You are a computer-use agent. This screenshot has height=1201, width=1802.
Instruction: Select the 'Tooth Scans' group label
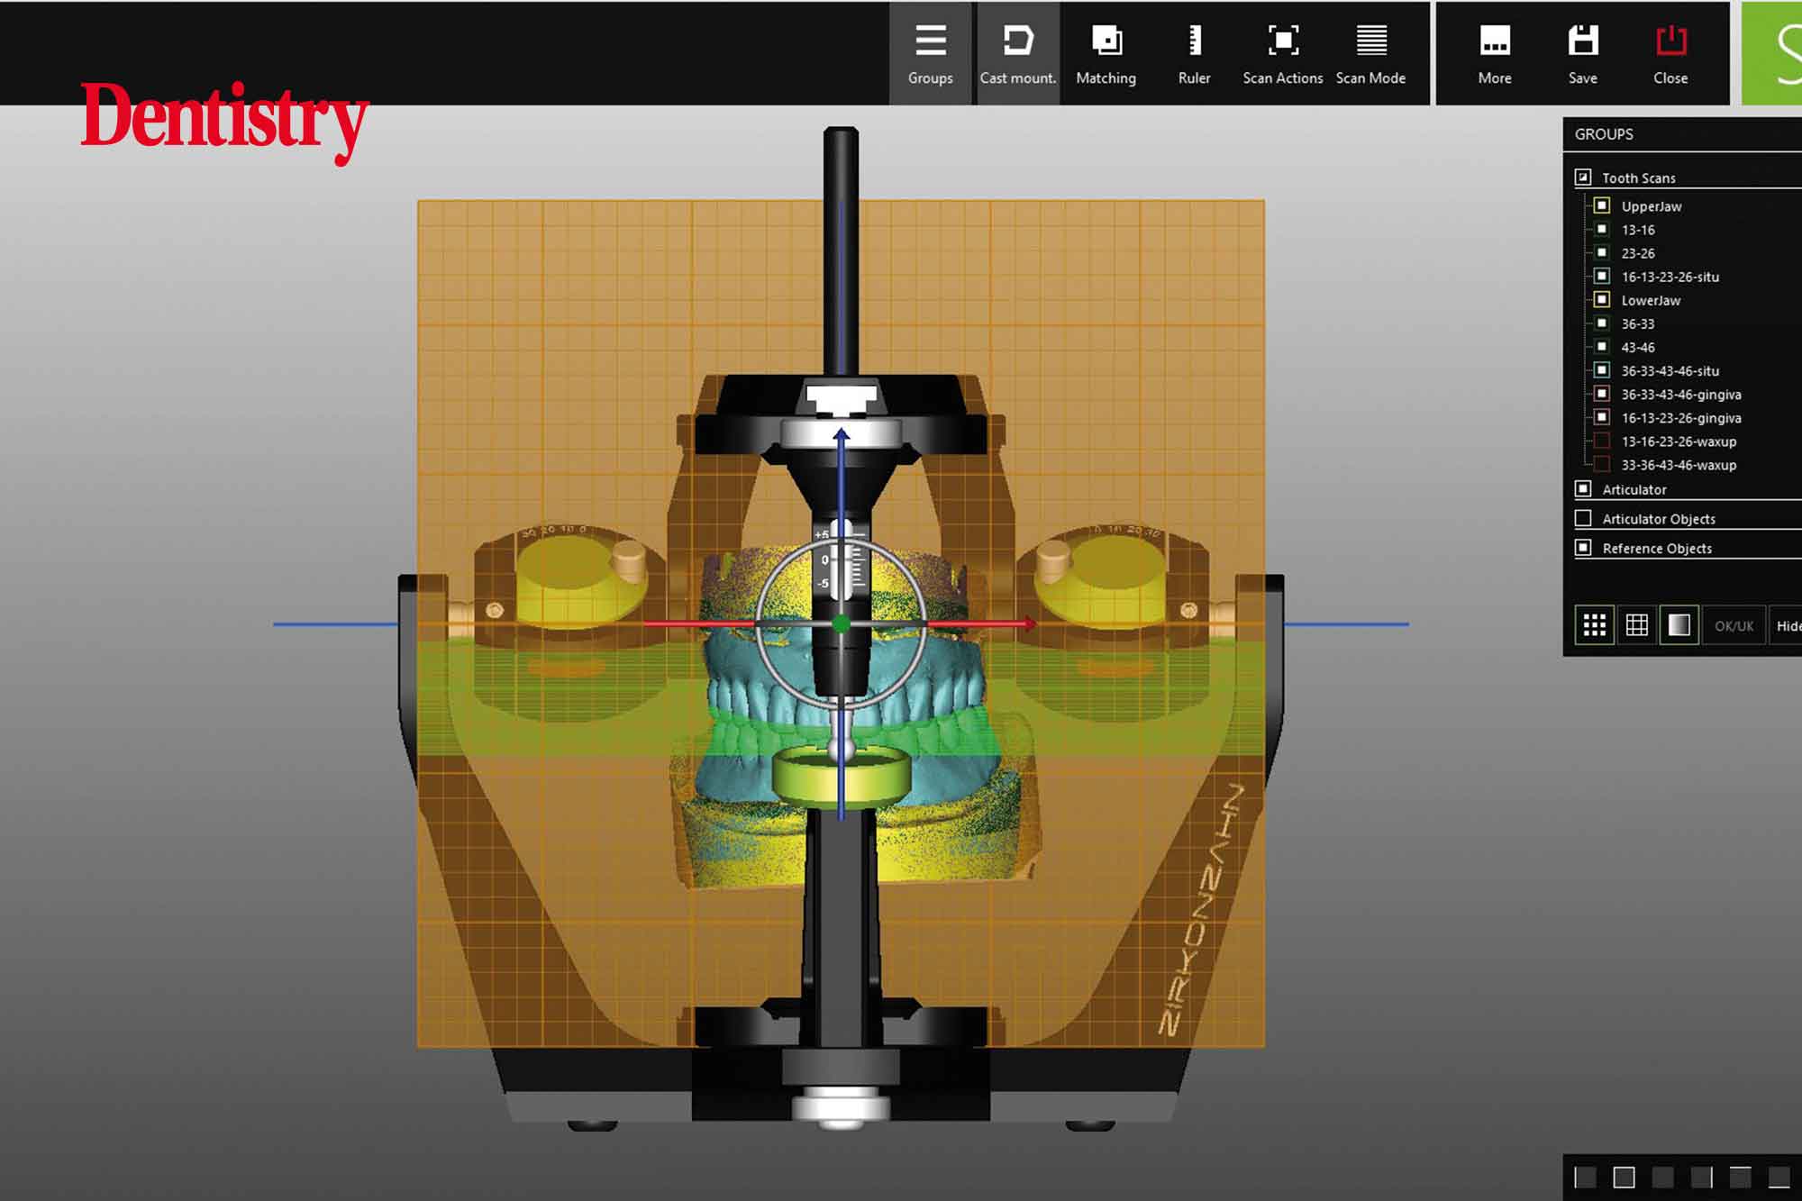[x=1638, y=178]
